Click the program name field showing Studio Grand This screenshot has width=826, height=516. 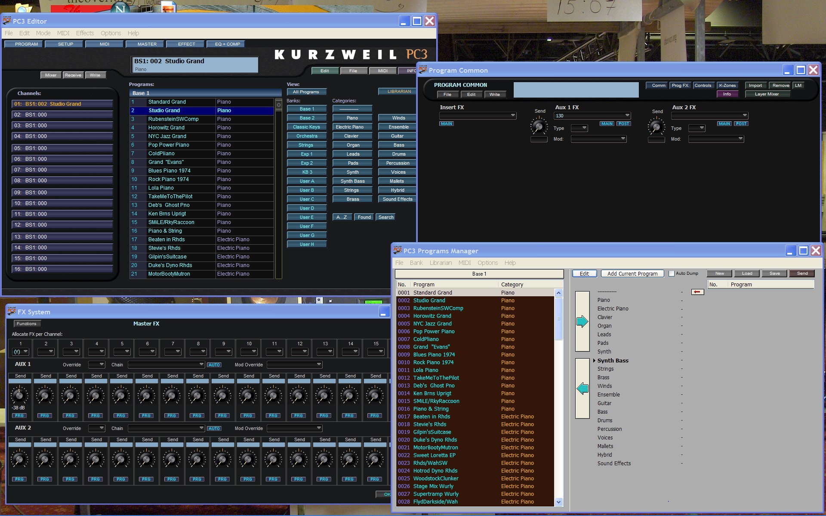(x=194, y=64)
